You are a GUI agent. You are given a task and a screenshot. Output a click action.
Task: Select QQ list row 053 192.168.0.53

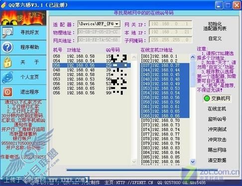[92, 79]
